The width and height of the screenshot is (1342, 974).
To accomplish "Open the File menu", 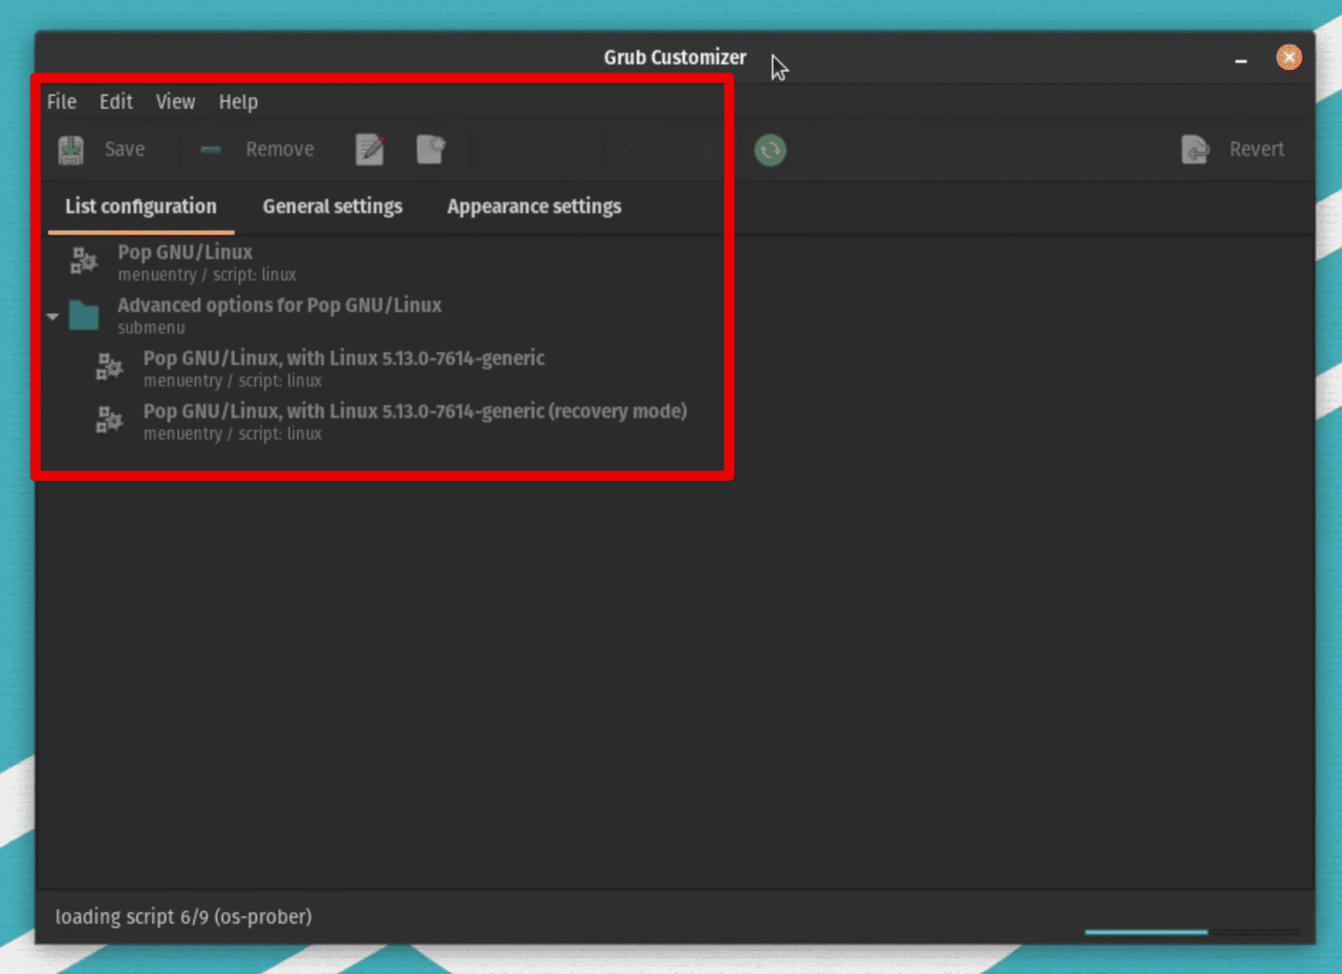I will pyautogui.click(x=60, y=101).
